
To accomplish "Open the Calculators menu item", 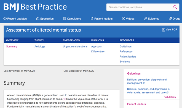I will click(72, 19).
